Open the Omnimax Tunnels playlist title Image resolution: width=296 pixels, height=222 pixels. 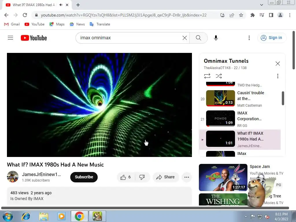tap(226, 61)
